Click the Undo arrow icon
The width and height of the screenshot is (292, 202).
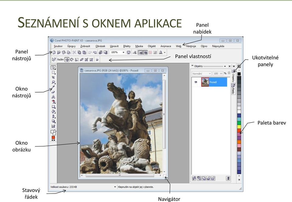click(x=90, y=52)
